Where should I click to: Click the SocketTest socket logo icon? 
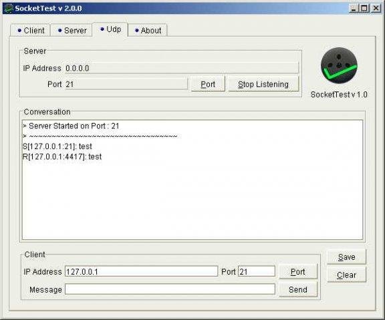pyautogui.click(x=339, y=65)
